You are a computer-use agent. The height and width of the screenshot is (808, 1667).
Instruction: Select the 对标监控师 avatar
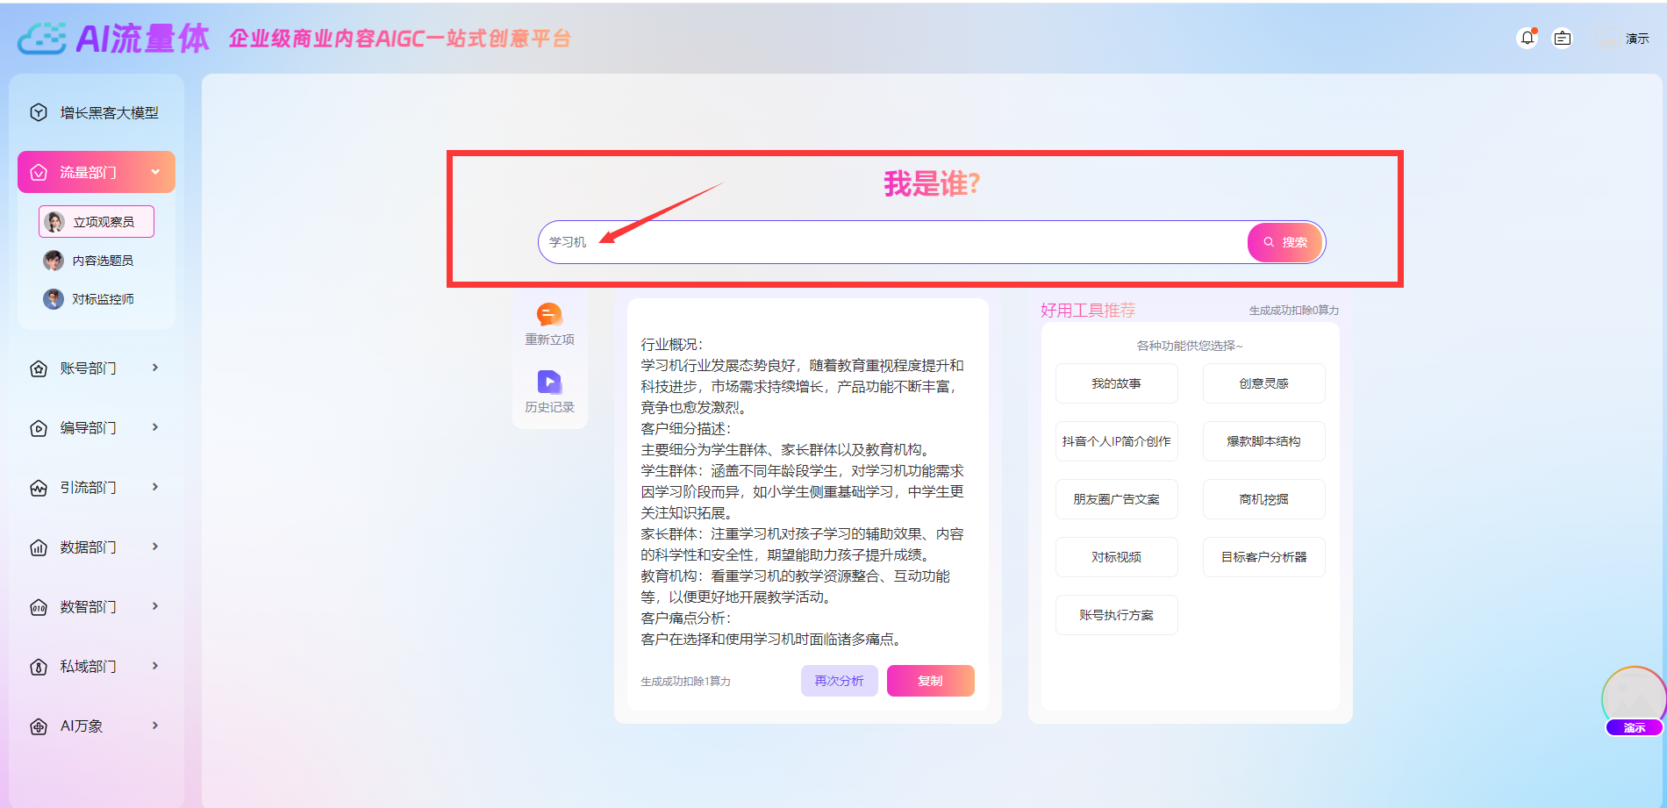pos(52,298)
